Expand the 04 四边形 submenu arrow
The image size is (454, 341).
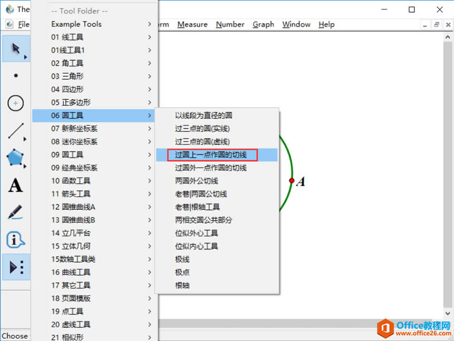149,89
